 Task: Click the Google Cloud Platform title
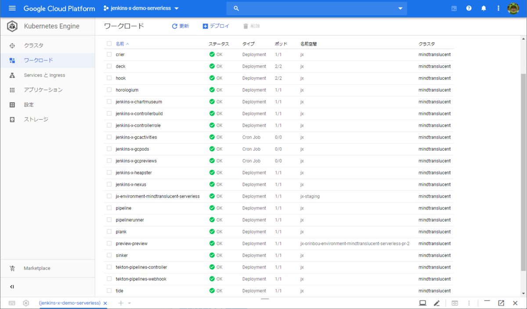[x=59, y=8]
